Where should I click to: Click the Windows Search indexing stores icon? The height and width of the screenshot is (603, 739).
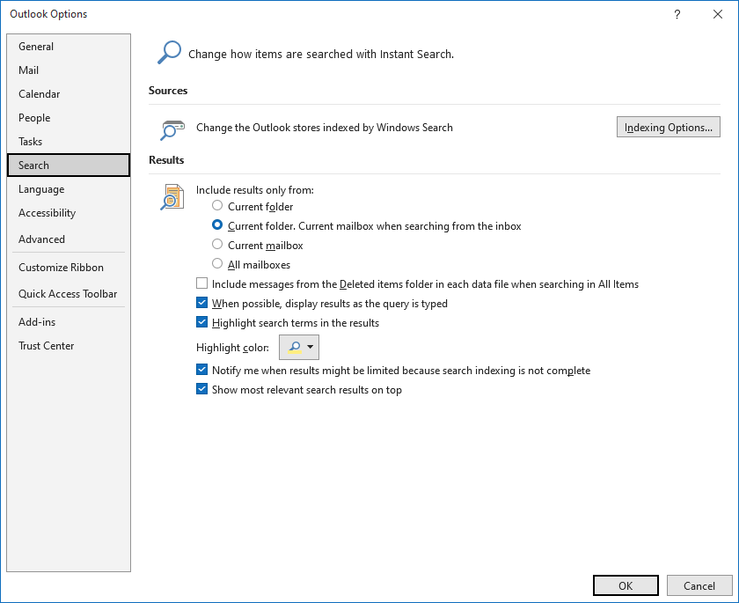pos(172,130)
